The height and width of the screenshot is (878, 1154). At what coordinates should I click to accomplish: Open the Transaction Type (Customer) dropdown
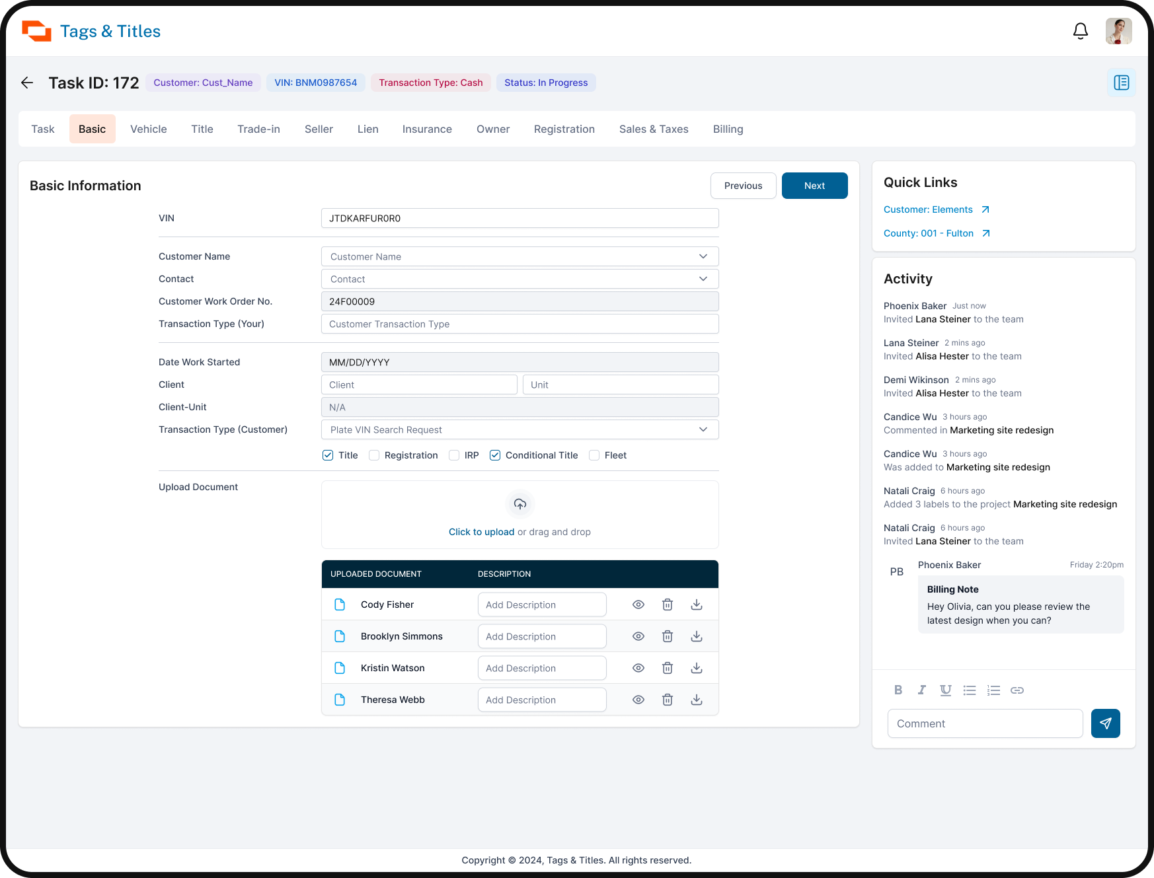click(x=519, y=429)
